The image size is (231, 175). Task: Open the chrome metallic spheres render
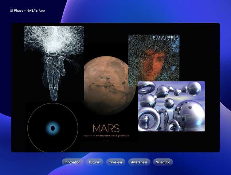(171, 106)
